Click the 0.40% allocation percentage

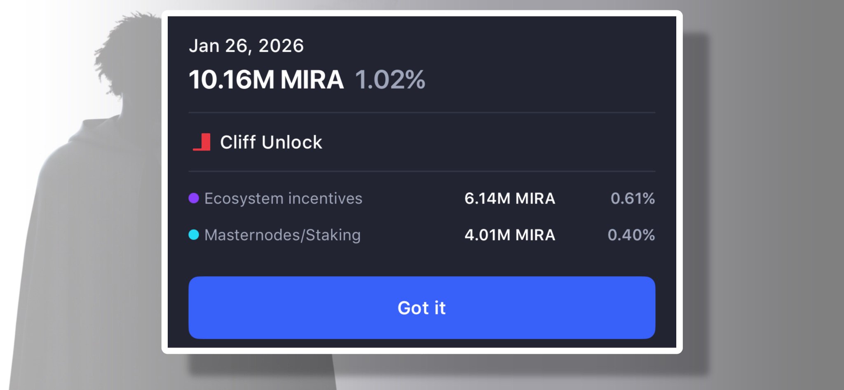pyautogui.click(x=631, y=235)
